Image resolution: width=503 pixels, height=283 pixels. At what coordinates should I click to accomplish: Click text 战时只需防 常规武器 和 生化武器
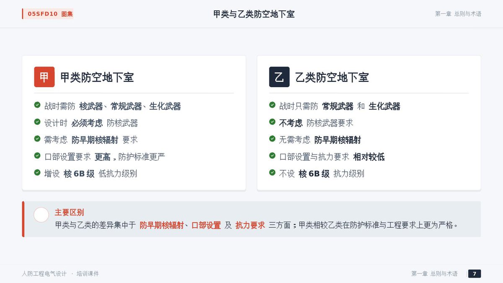(340, 106)
